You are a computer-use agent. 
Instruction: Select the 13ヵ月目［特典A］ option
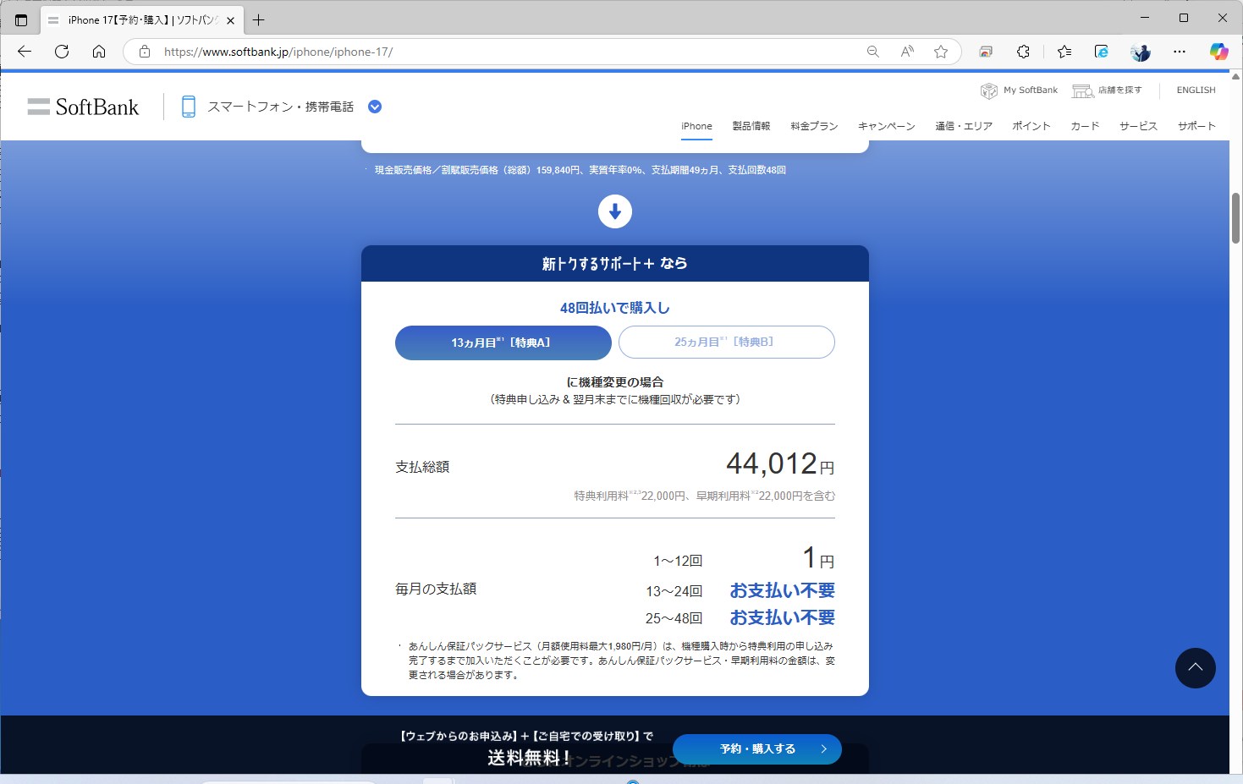pyautogui.click(x=503, y=343)
